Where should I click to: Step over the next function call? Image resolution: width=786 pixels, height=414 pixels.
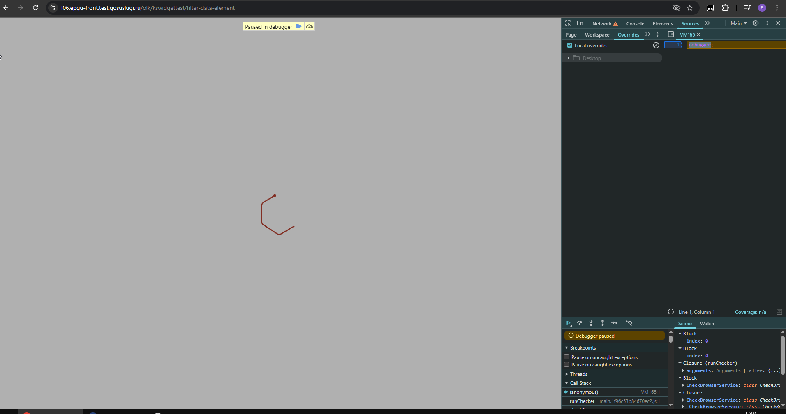click(x=580, y=323)
